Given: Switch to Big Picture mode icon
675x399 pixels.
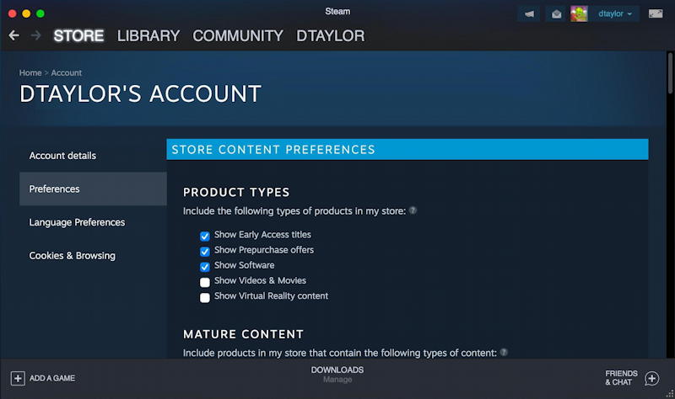Looking at the screenshot, I should [x=656, y=13].
